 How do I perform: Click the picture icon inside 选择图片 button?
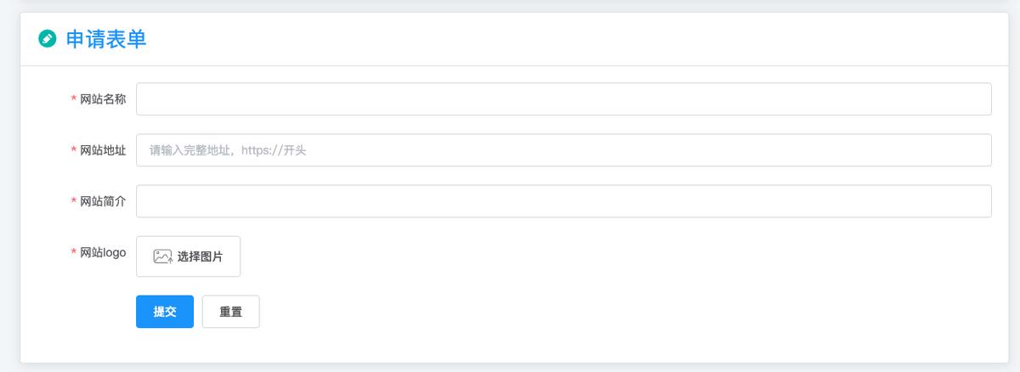point(162,256)
